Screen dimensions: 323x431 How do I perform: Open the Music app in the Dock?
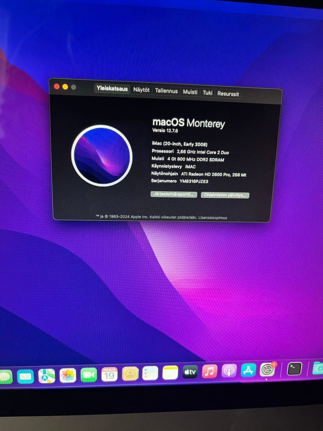coord(210,371)
